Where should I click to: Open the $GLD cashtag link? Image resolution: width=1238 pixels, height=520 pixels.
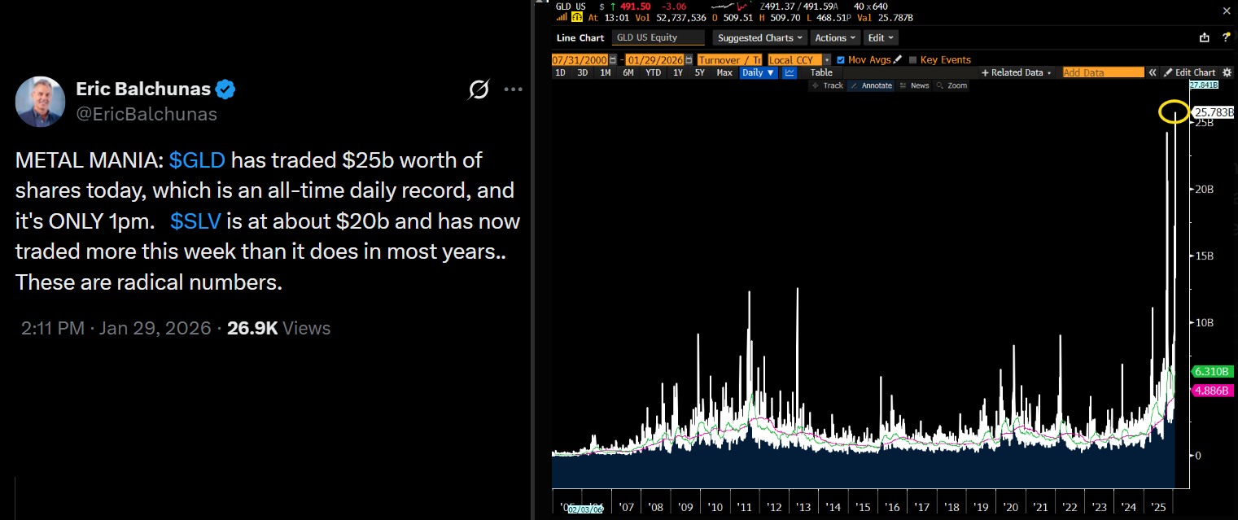(197, 160)
